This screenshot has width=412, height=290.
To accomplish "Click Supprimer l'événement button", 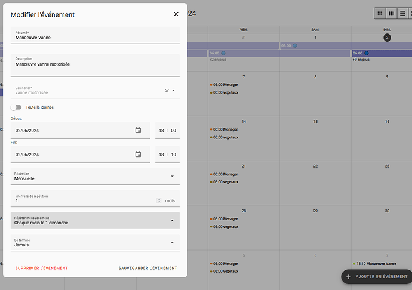I will [x=42, y=268].
